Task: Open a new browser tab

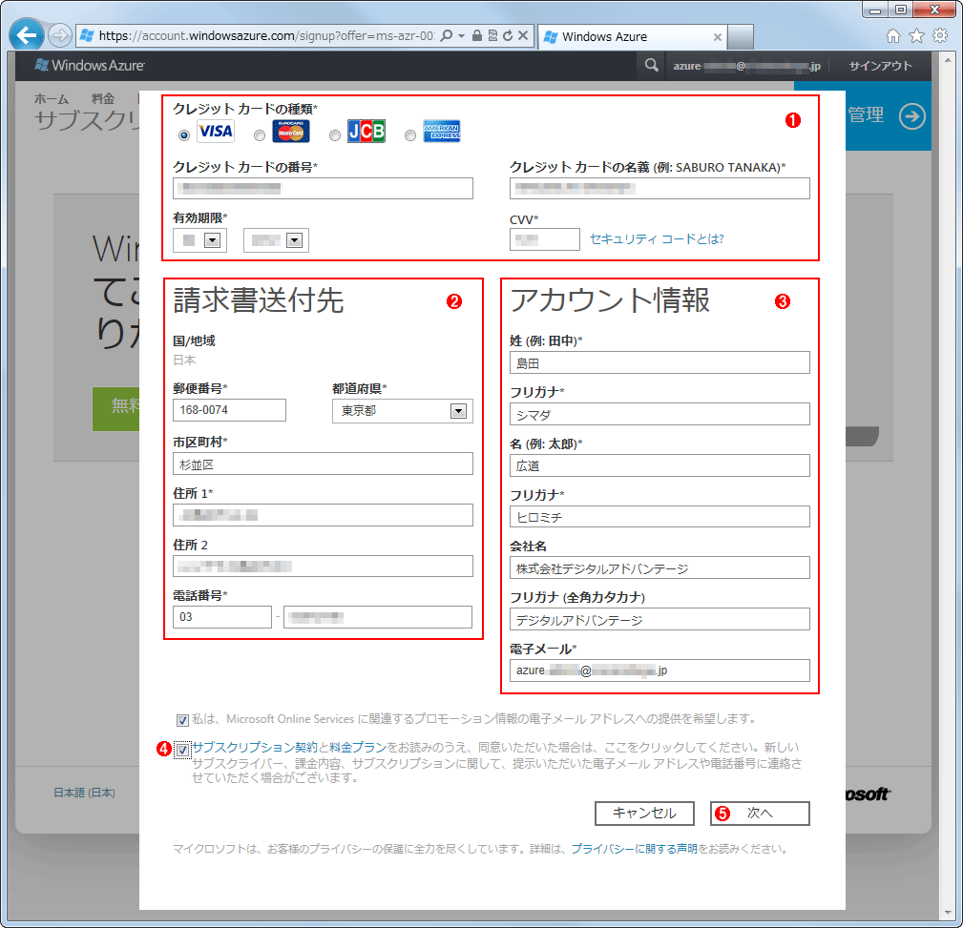Action: pos(740,37)
